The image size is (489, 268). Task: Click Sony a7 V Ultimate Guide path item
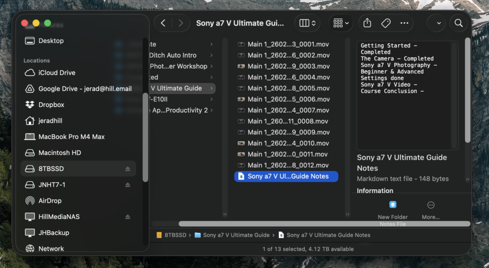pos(233,235)
